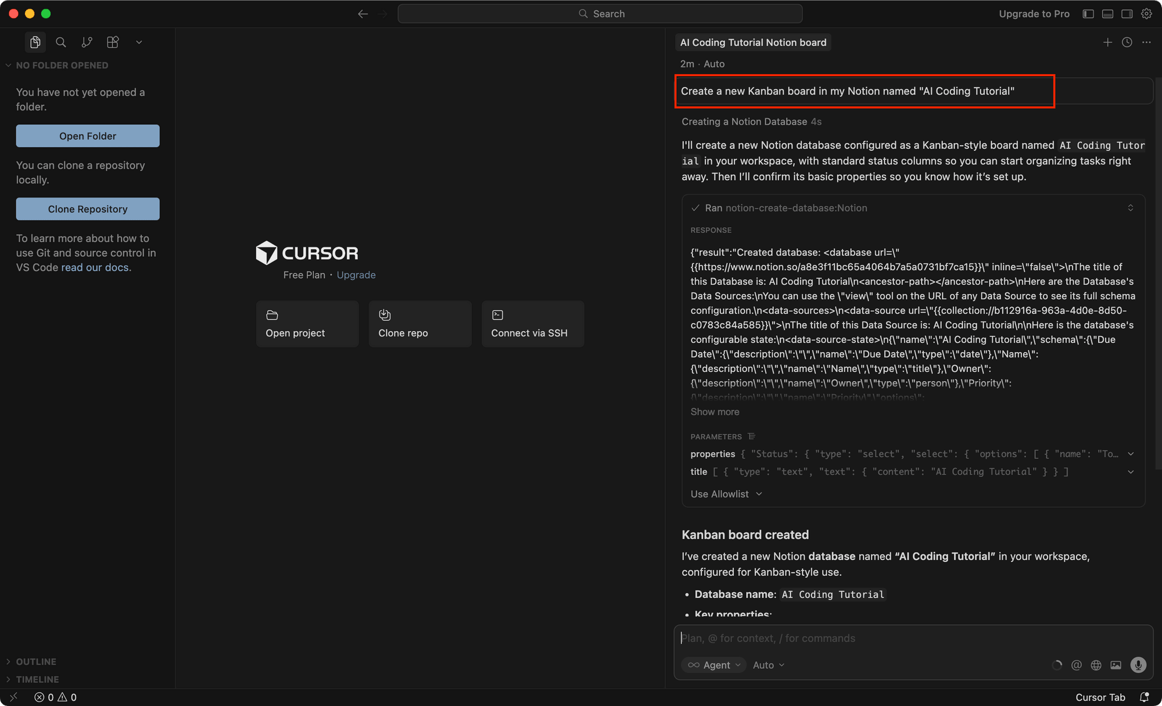
Task: Select the AI Coding Tutorial Notion board tab
Action: [752, 42]
